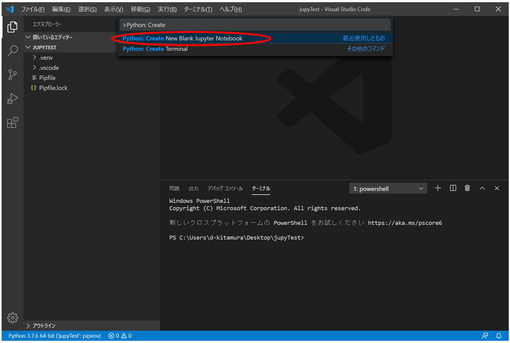The image size is (510, 343).
Task: Open the 実行(R) menu
Action: pyautogui.click(x=167, y=9)
